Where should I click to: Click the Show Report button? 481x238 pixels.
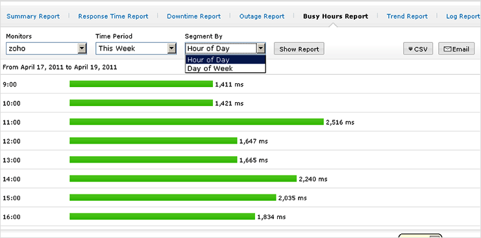point(299,49)
